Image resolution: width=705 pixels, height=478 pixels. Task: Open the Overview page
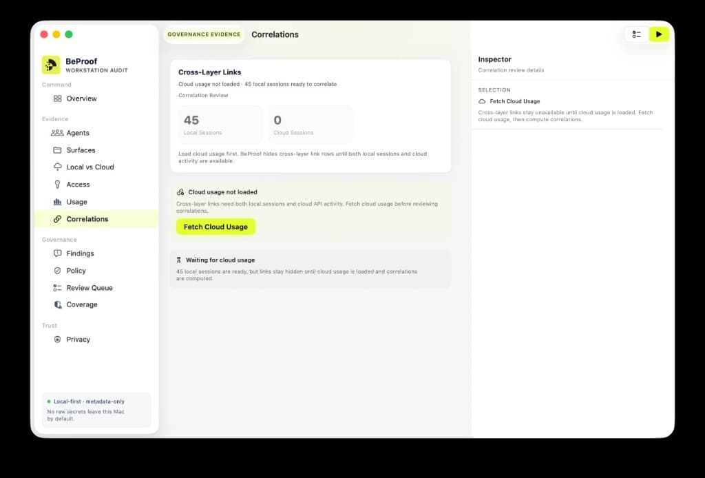96,98
